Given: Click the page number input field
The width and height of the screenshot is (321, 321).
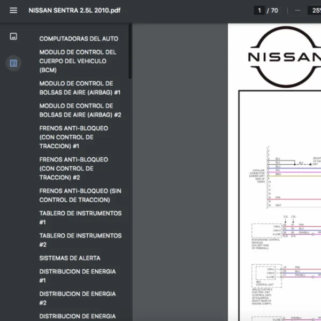Looking at the screenshot, I should pyautogui.click(x=260, y=10).
